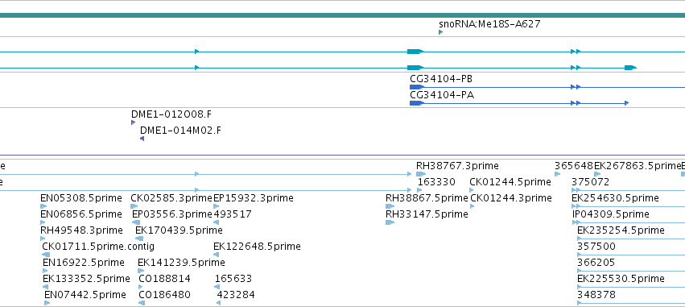Select transcript label CG34104-PB
This screenshot has width=685, height=307.
tap(441, 79)
